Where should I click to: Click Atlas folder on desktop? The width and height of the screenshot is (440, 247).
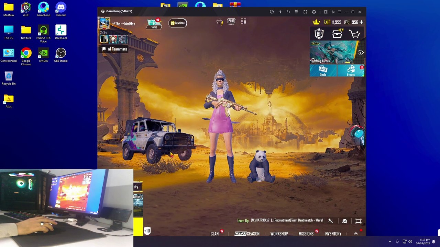coord(9,101)
